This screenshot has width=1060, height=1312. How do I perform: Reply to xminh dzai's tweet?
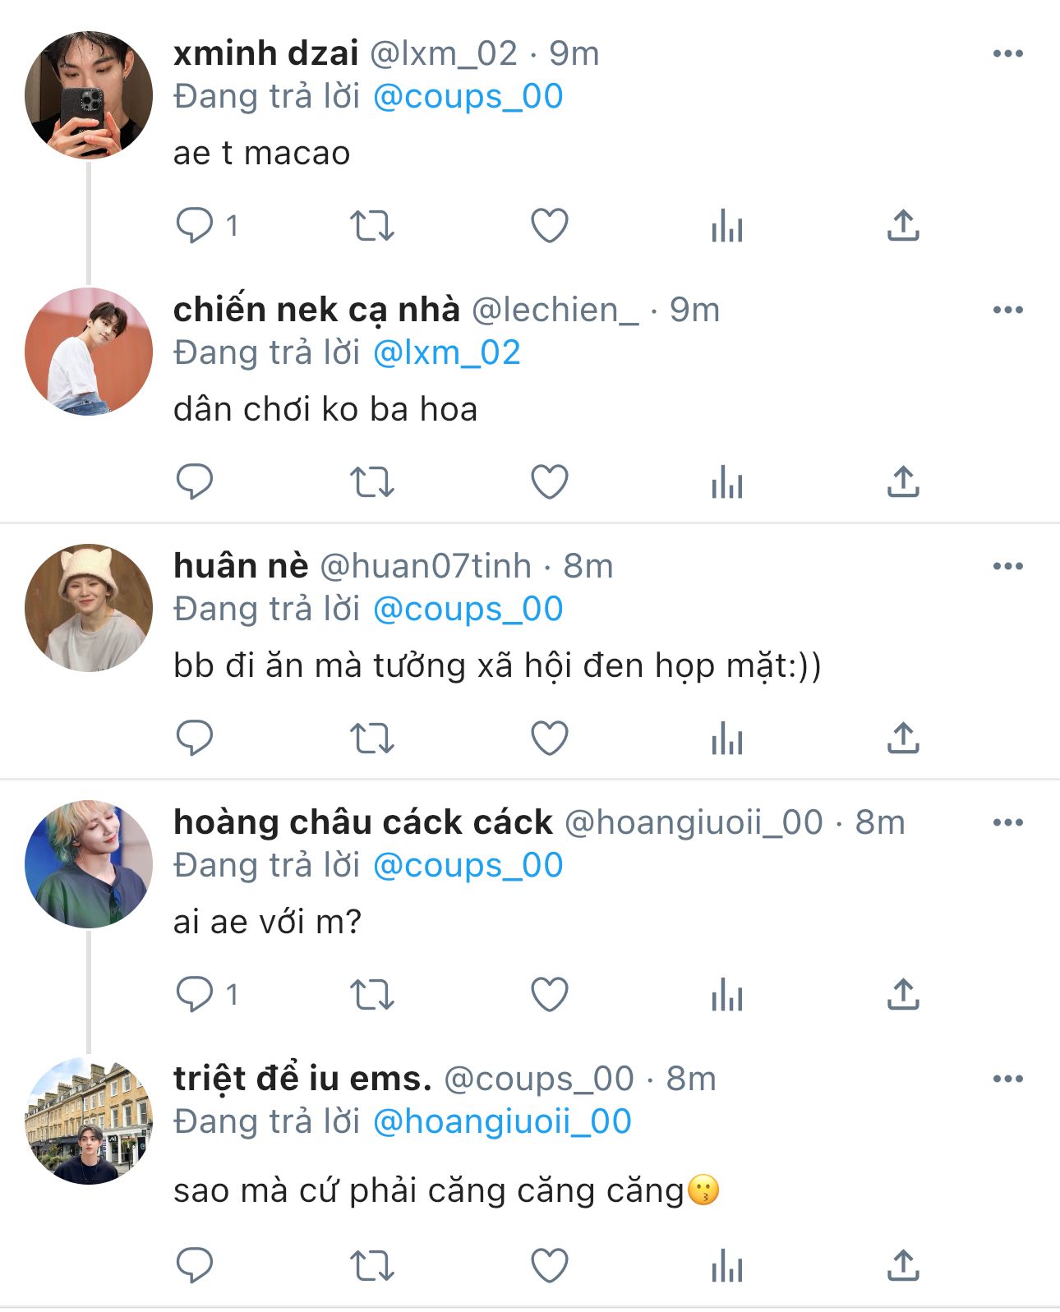[x=195, y=225]
